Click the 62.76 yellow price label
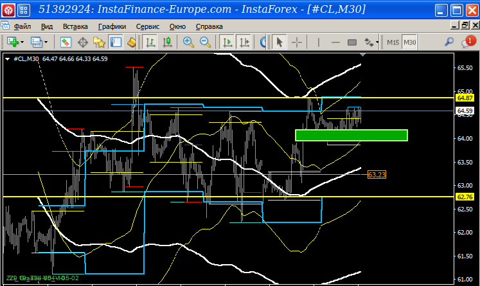This screenshot has width=480, height=286. pos(465,197)
